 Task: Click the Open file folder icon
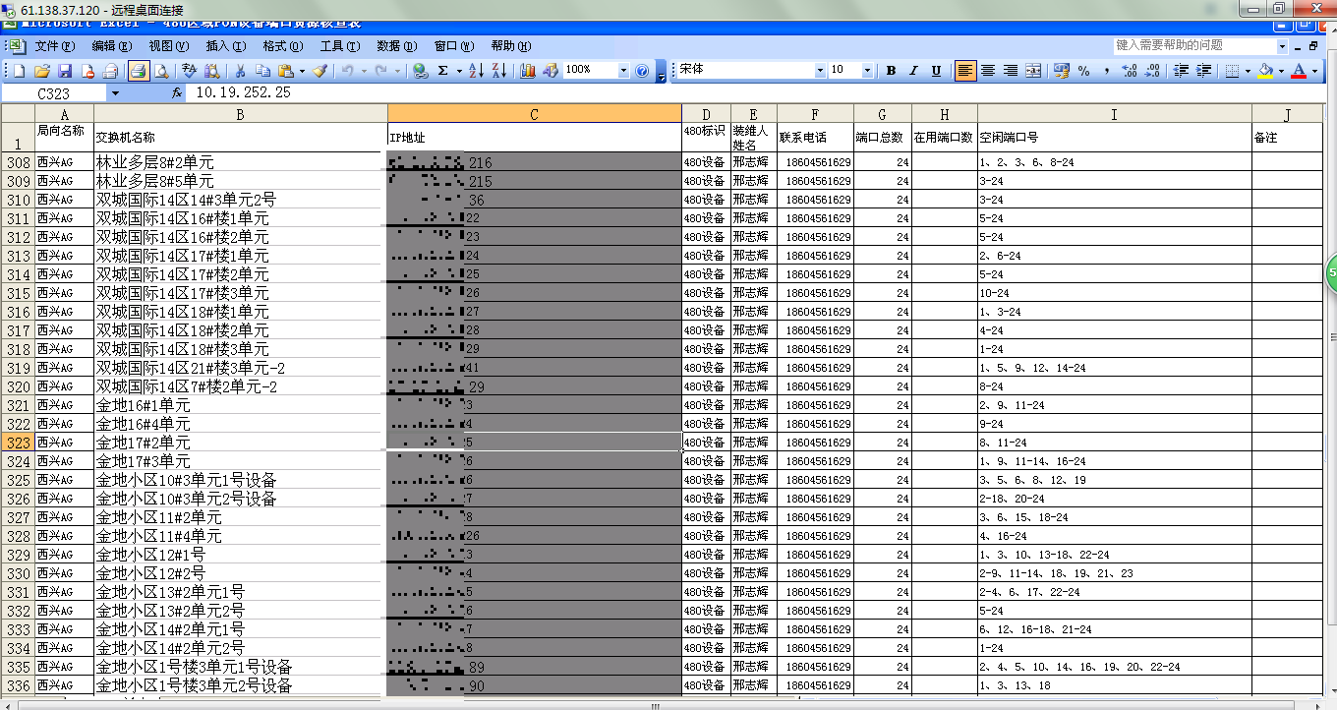[x=42, y=71]
